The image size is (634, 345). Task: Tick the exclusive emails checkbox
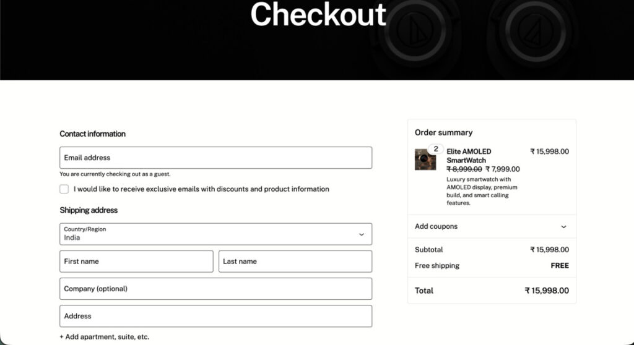tap(64, 189)
